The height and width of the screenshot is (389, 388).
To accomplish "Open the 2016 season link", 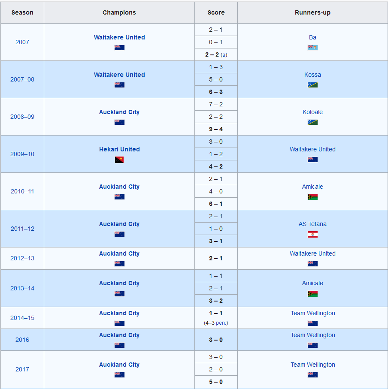I will pos(22,340).
